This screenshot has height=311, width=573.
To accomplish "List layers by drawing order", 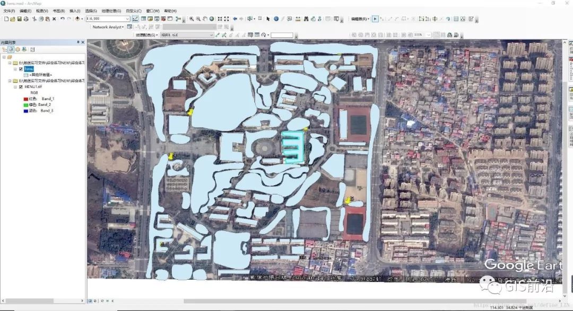I will point(4,49).
